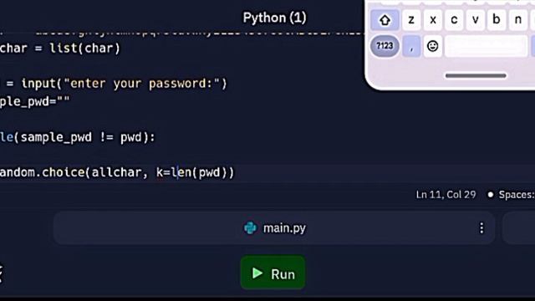
Task: Tap the n key on keyboard
Action: pos(518,20)
